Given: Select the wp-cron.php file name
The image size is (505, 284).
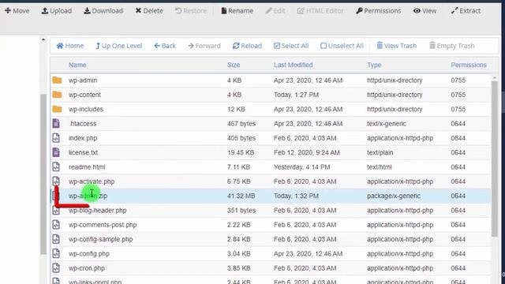Looking at the screenshot, I should [87, 268].
